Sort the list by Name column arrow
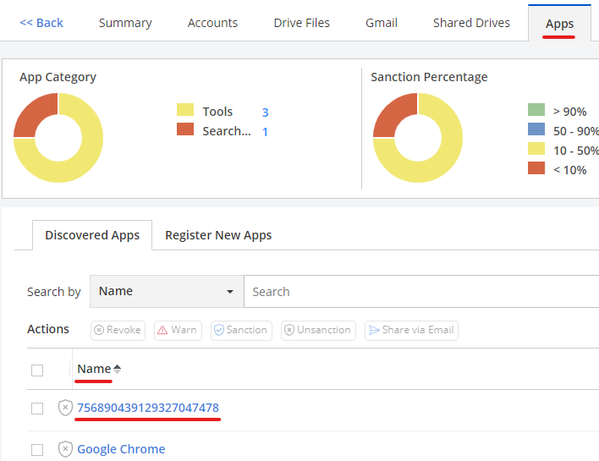This screenshot has width=599, height=461. (x=117, y=369)
